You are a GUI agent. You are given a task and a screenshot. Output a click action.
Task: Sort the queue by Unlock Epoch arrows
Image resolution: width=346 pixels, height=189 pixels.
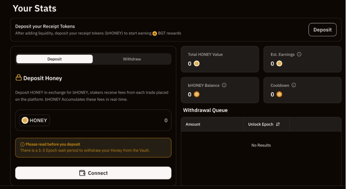tap(278, 124)
